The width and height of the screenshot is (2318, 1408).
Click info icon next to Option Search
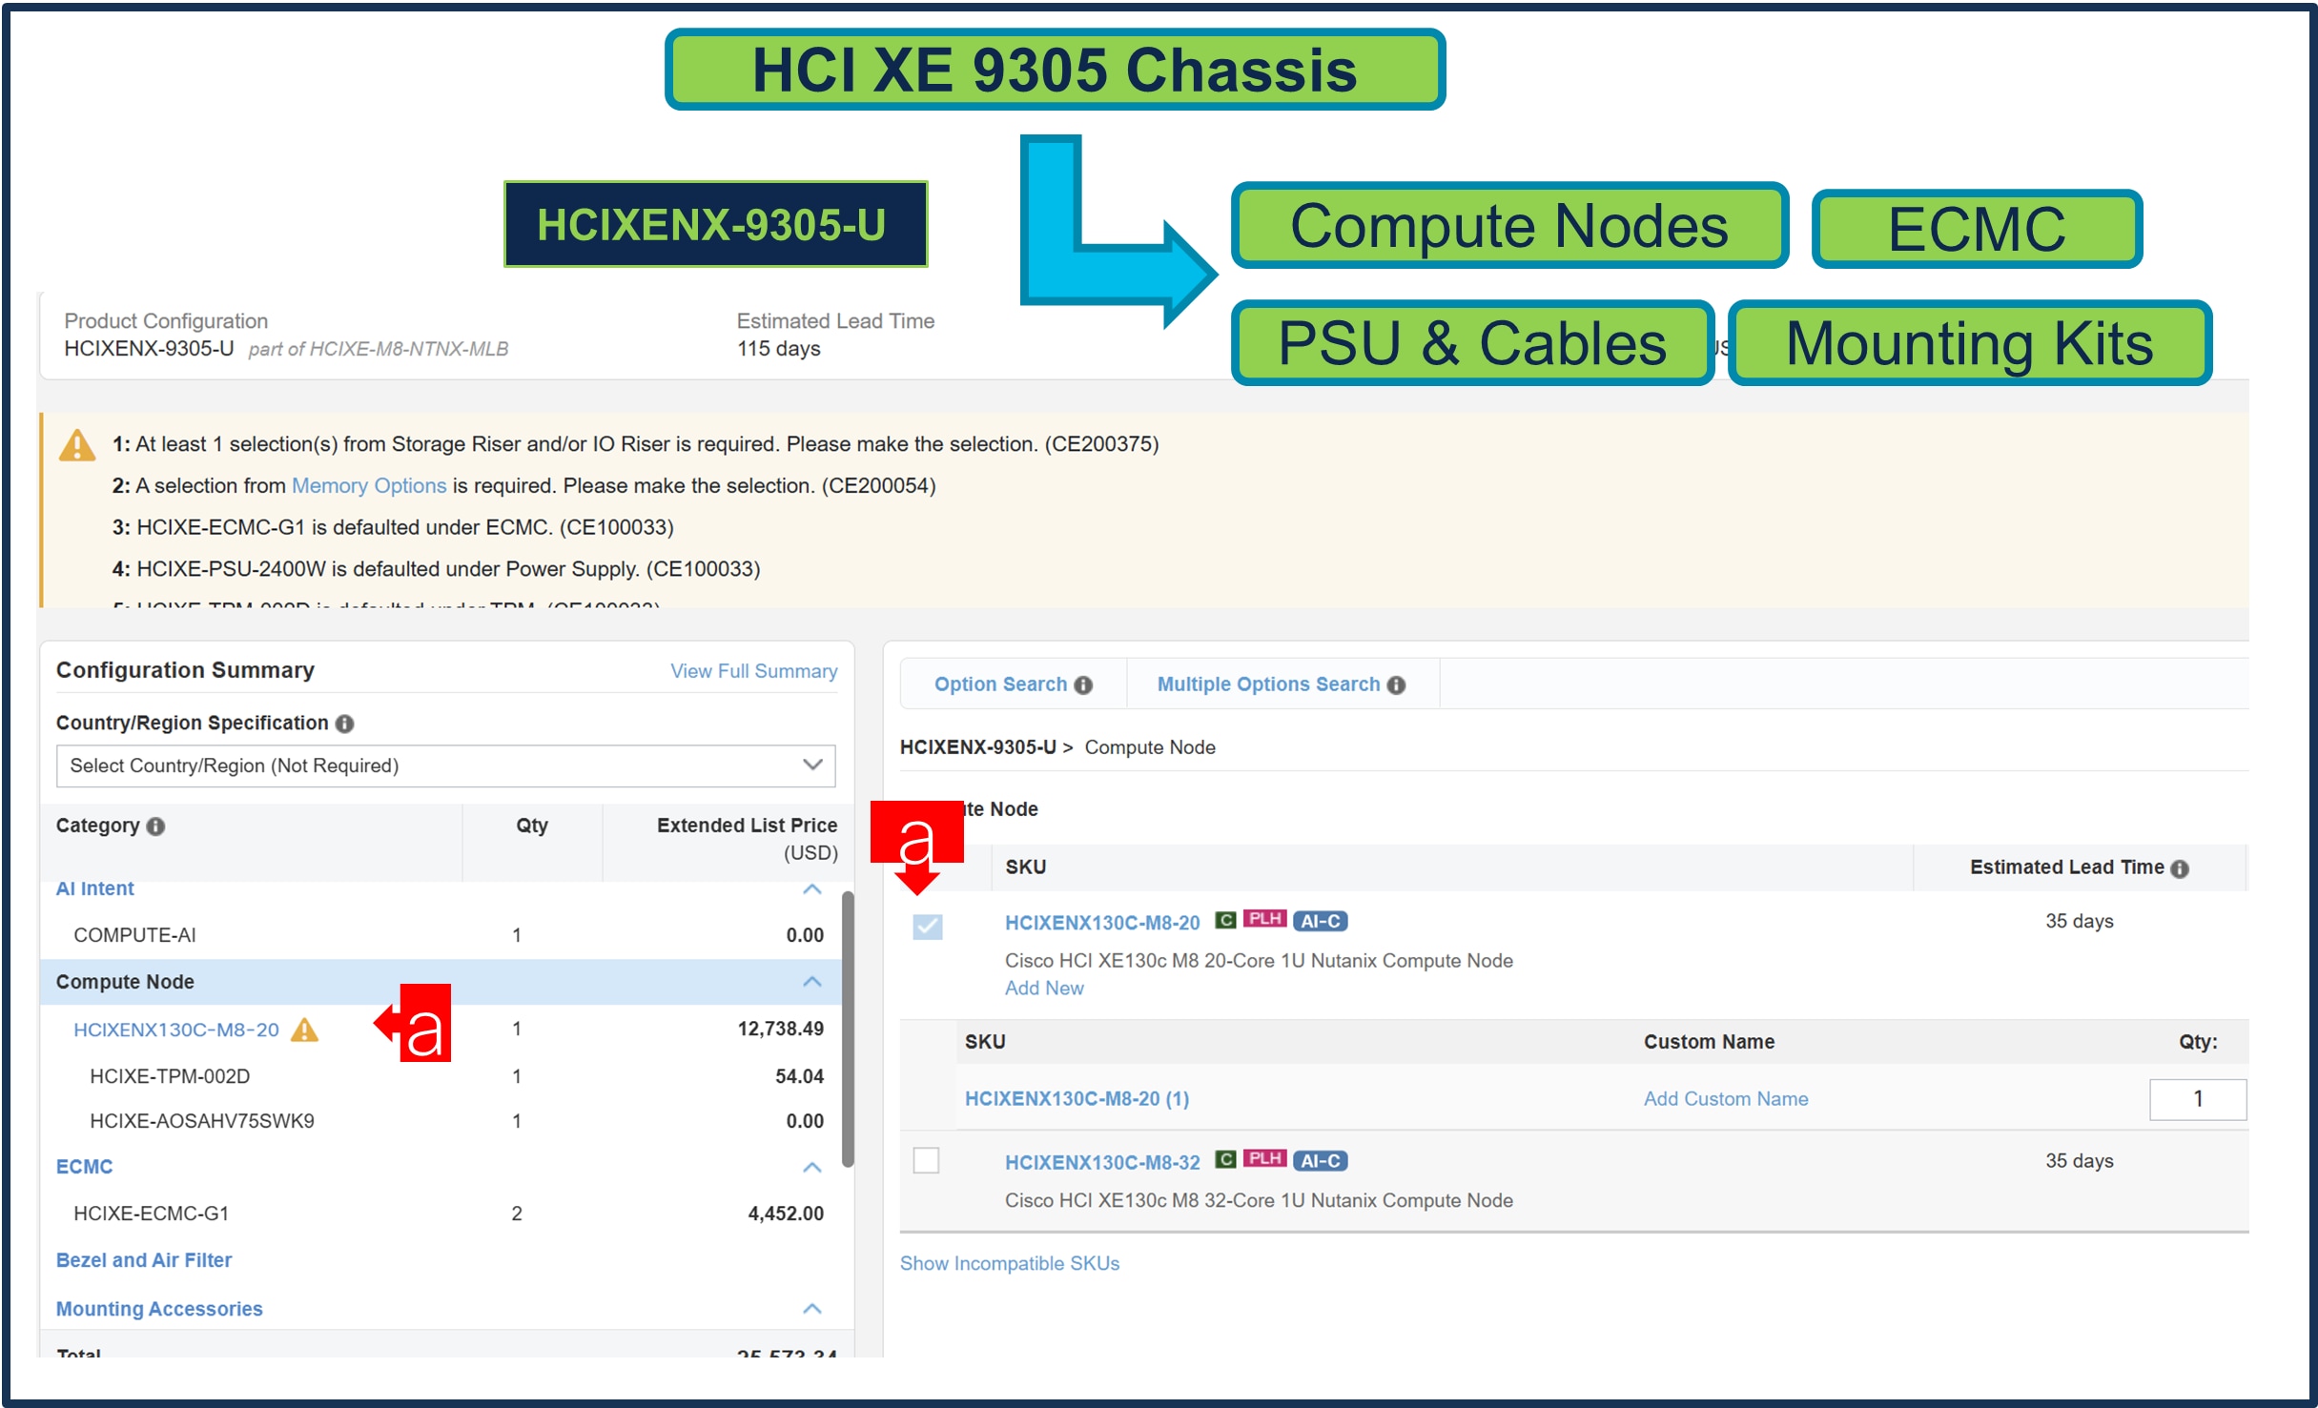(1083, 685)
